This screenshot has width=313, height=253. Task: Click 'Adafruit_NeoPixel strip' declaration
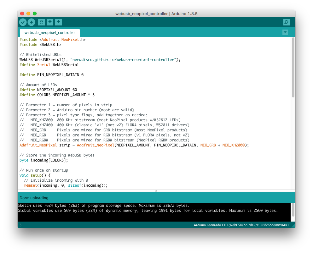[x=134, y=145]
